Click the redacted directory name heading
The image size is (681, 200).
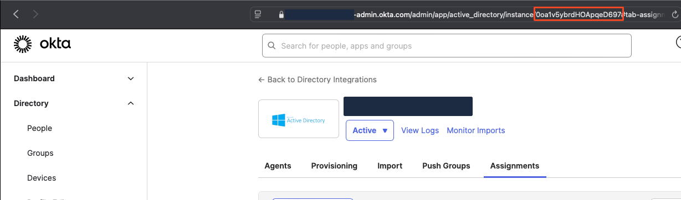coord(408,107)
